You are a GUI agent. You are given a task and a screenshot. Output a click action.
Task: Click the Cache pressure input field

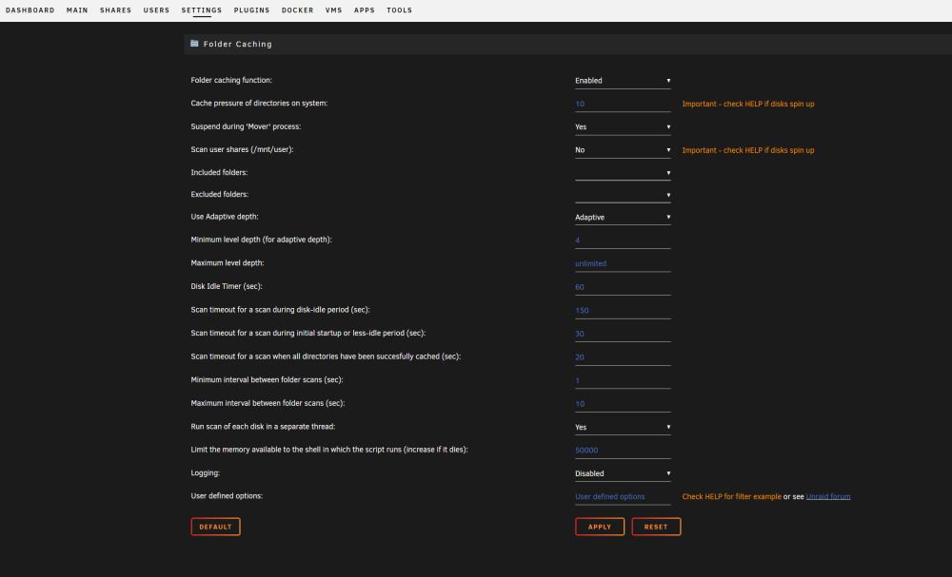[623, 105]
